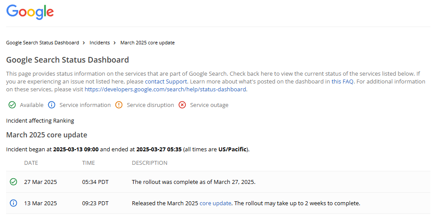Click the blue Service information icon in legend
The height and width of the screenshot is (220, 436).
[52, 105]
